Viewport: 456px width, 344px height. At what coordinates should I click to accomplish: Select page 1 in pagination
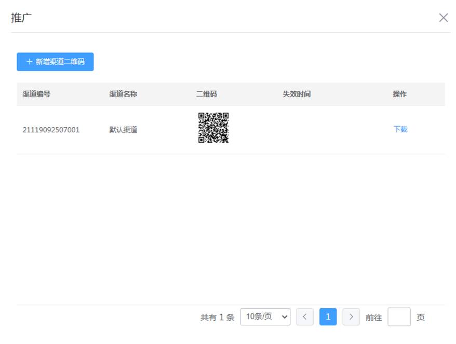coord(328,317)
